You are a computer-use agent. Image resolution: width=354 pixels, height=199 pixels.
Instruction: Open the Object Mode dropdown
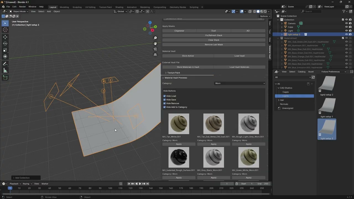tap(19, 11)
